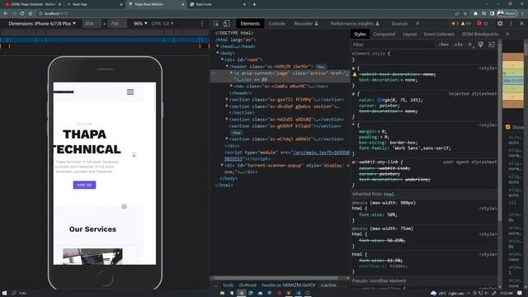Open DevTools settings gear

(500, 24)
